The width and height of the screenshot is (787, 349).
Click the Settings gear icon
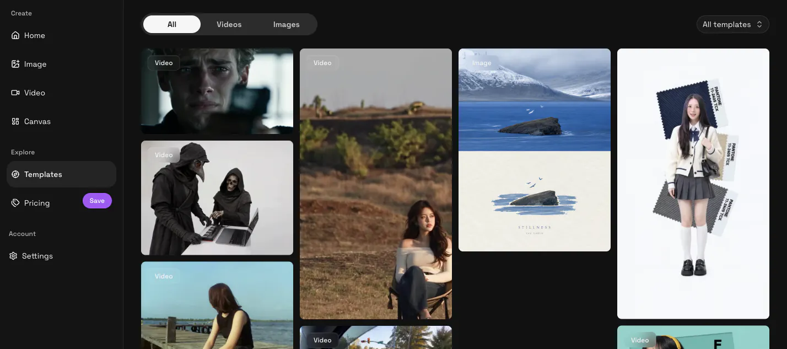(13, 256)
